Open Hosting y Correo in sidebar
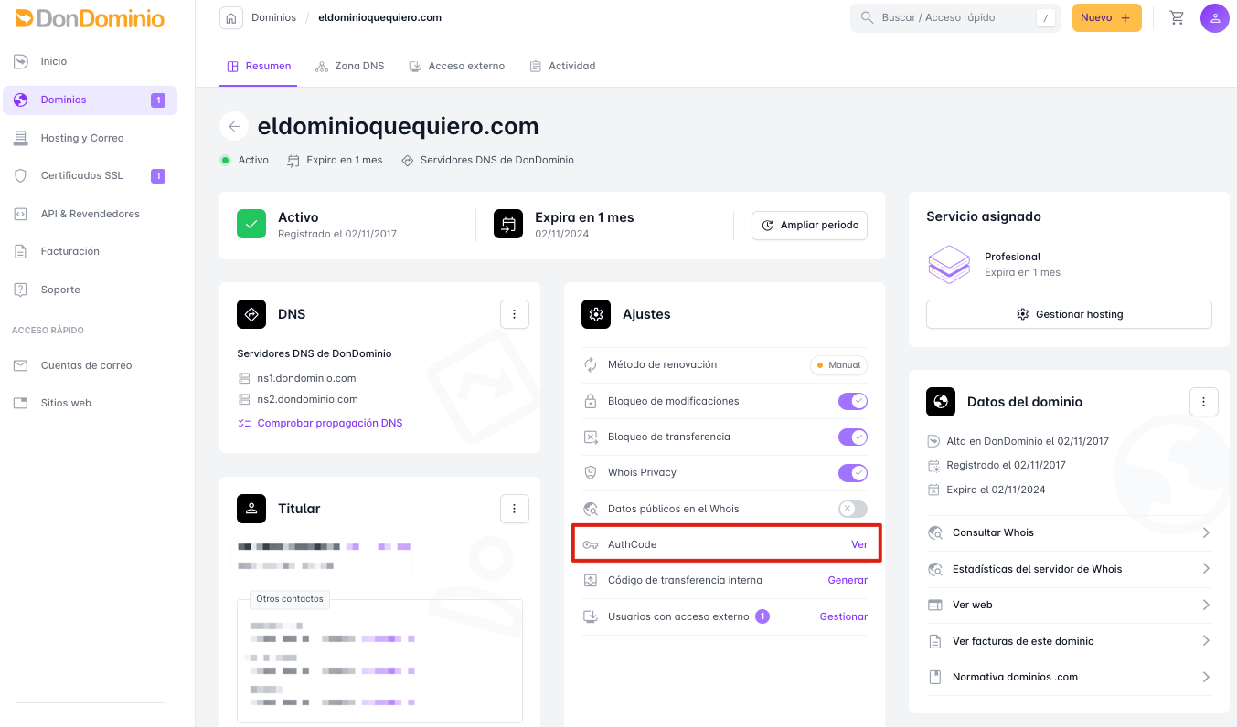The image size is (1237, 727). (90, 138)
